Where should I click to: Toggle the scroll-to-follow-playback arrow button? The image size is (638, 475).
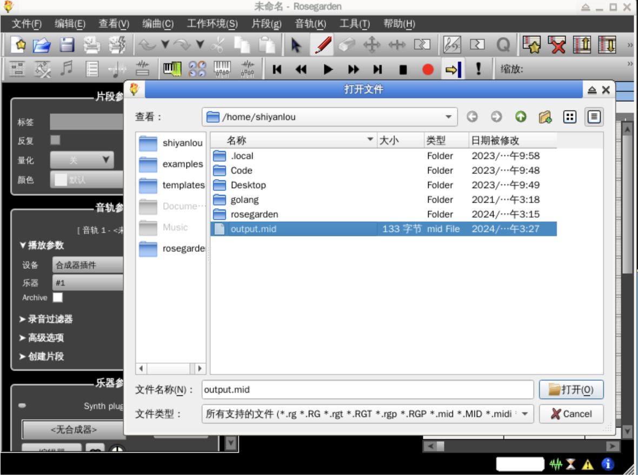[x=453, y=70]
